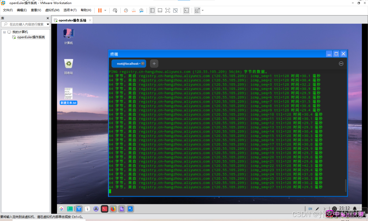Open the power options dropdown next to pause button
Image resolution: width=368 pixels, height=221 pixels.
point(105,10)
